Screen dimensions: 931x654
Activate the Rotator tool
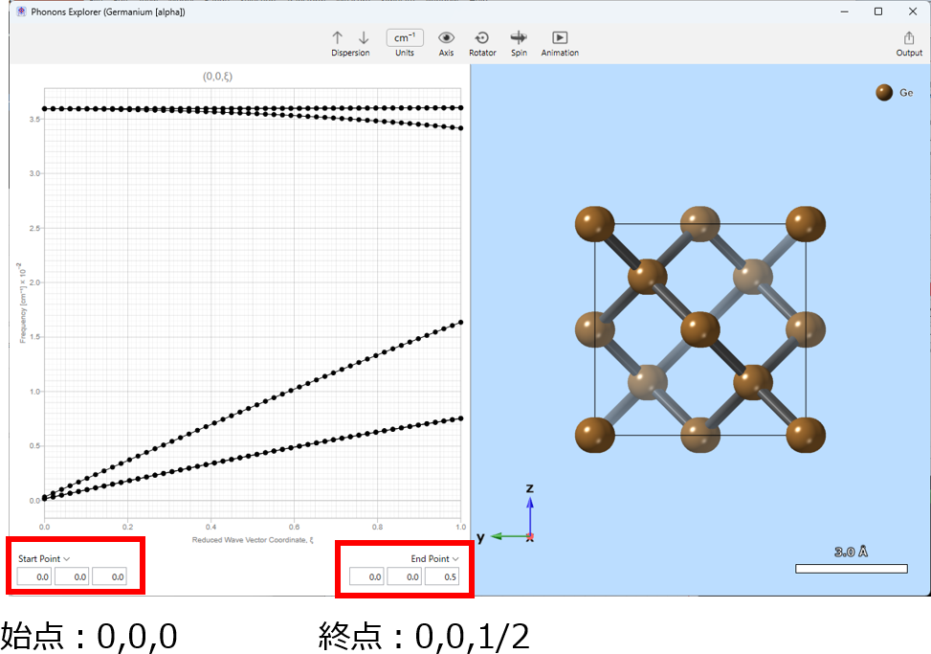pos(482,37)
